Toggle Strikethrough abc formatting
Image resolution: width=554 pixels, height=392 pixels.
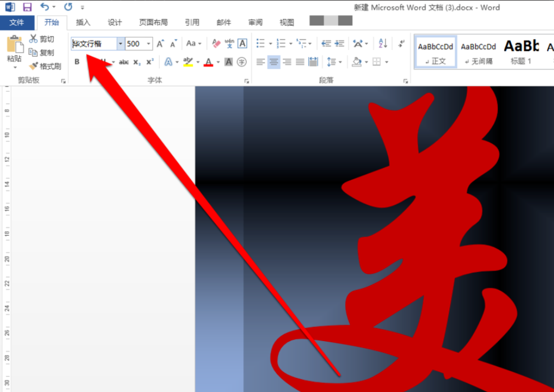[x=124, y=62]
